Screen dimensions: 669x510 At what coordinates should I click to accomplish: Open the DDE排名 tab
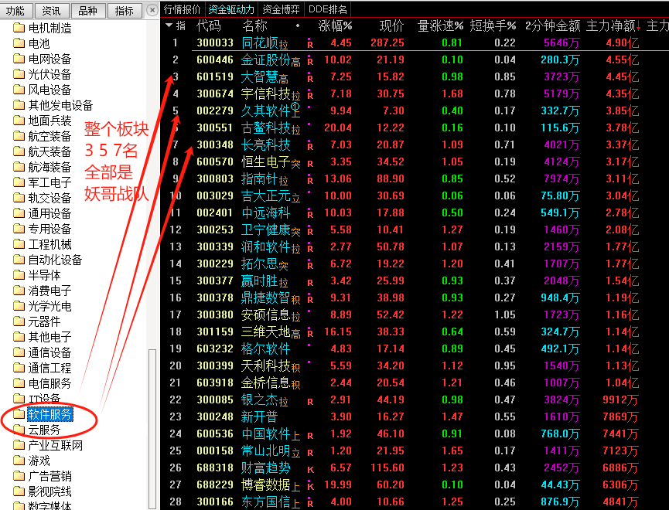328,9
